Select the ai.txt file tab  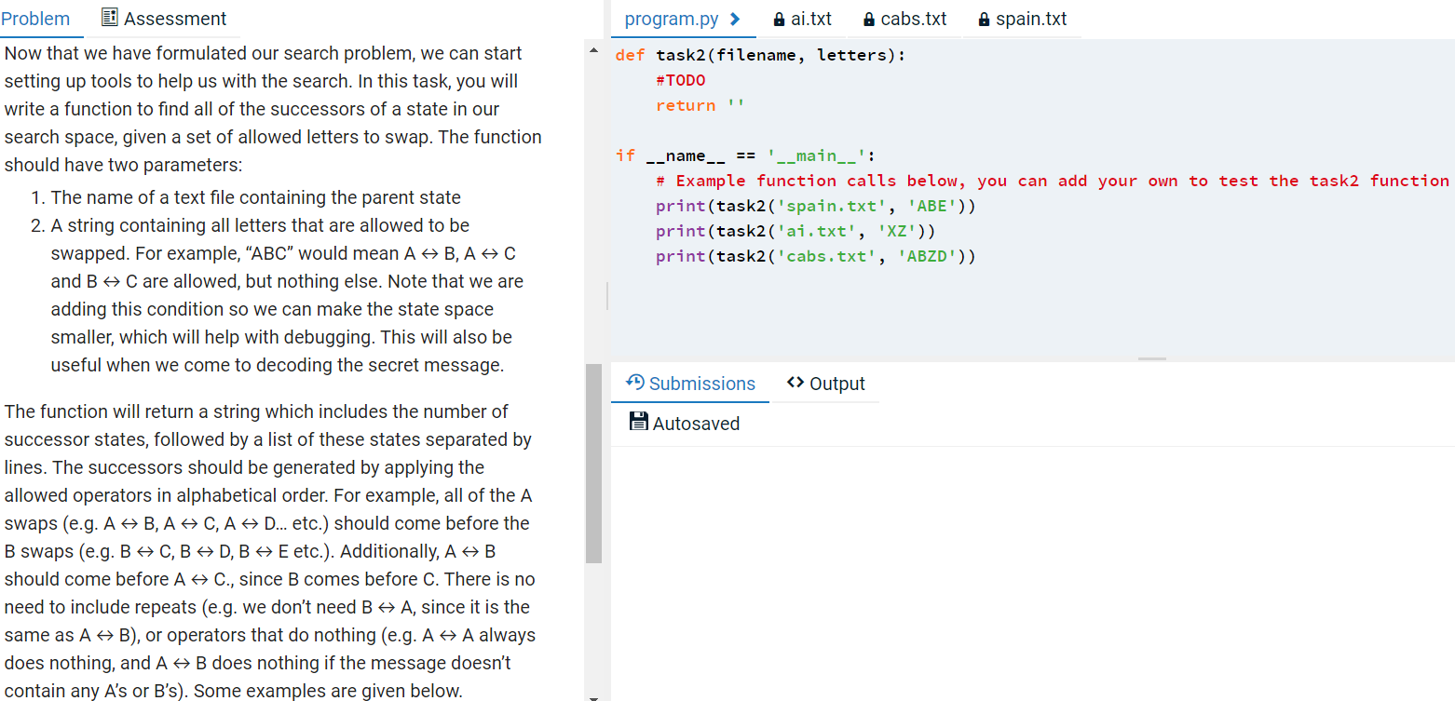[x=810, y=18]
